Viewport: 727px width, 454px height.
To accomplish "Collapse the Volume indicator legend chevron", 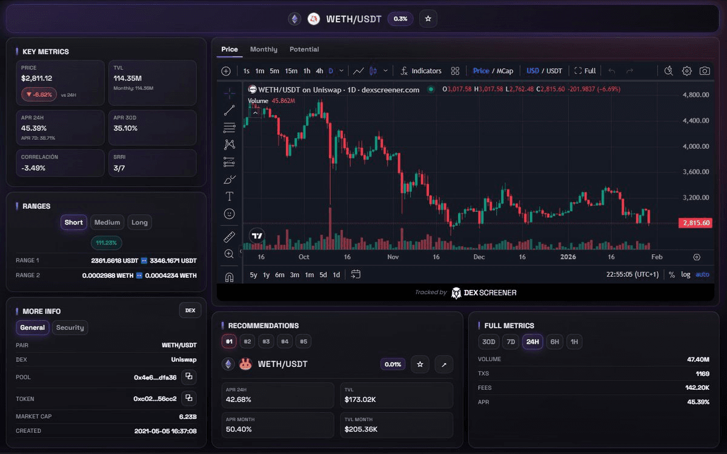I will pos(255,113).
